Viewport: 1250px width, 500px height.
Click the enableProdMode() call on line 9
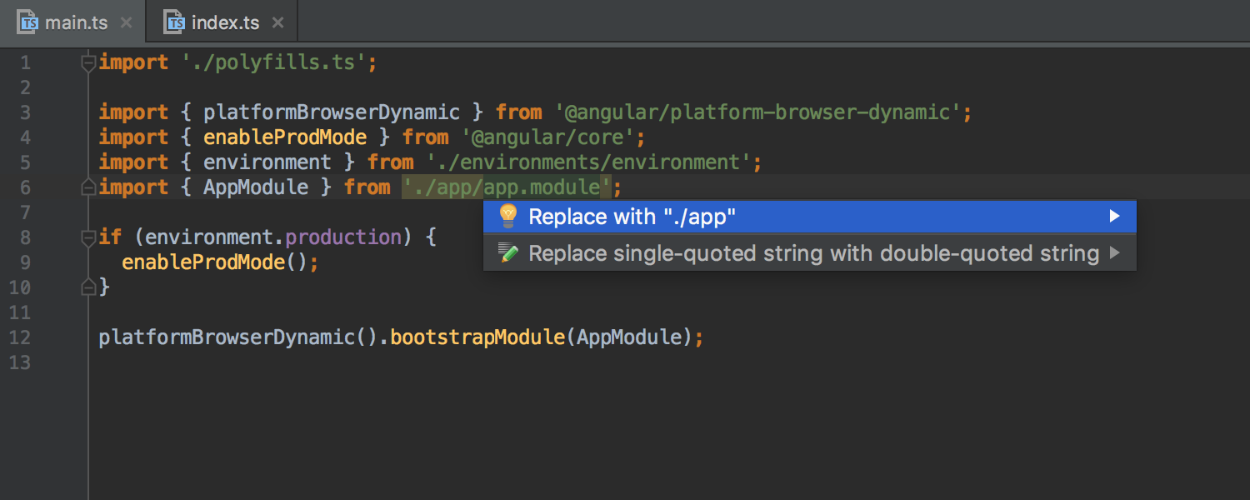tap(215, 262)
